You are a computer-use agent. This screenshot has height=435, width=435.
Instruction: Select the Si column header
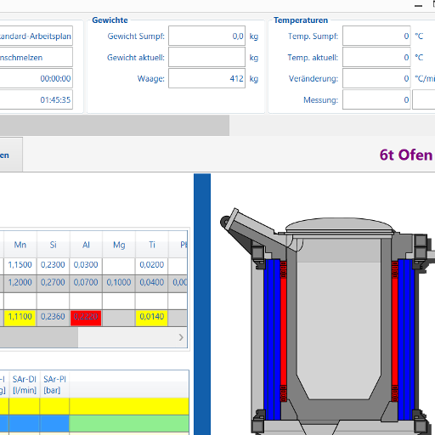pyautogui.click(x=53, y=245)
